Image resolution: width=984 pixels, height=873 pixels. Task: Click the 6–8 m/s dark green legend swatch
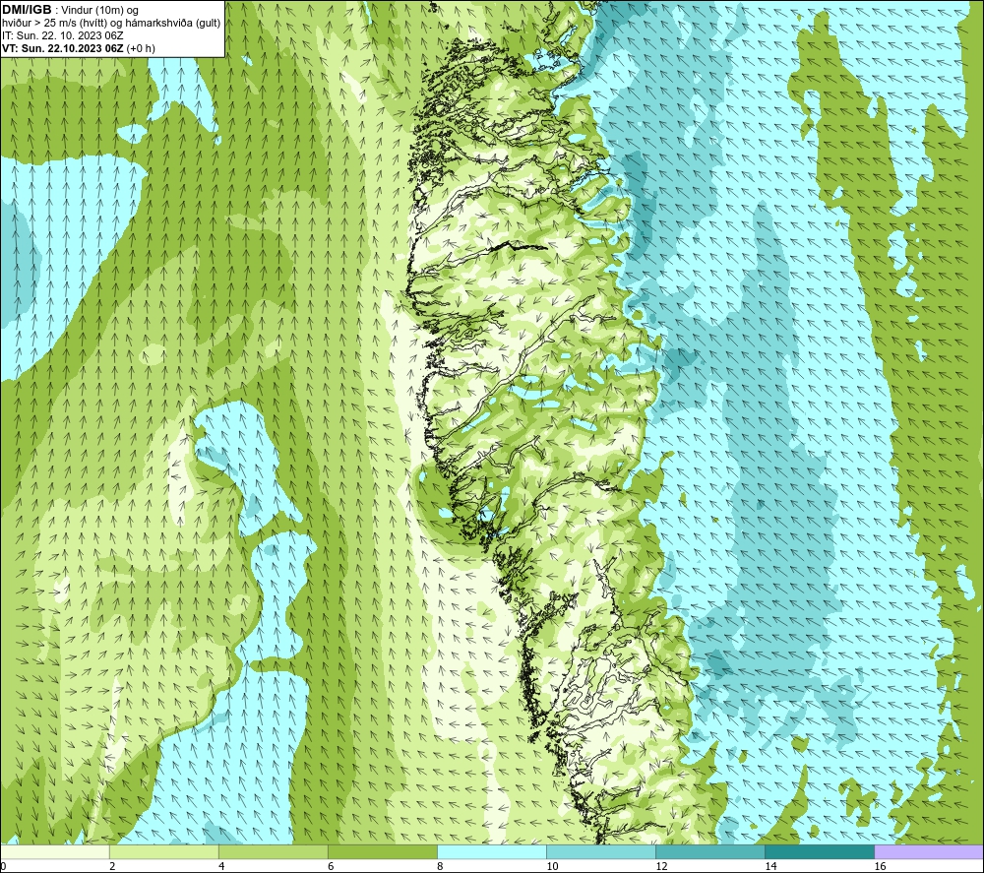tap(382, 852)
